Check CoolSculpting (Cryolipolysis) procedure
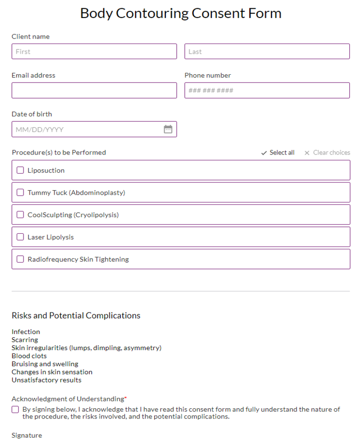This screenshot has height=440, width=362. pyautogui.click(x=20, y=215)
